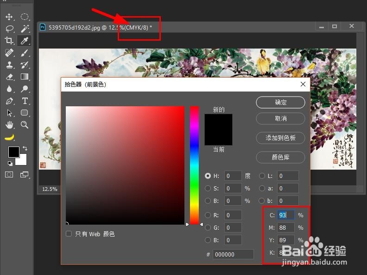The height and width of the screenshot is (275, 367).
Task: Click the 新的 new color preview swatch
Action: tap(218, 122)
